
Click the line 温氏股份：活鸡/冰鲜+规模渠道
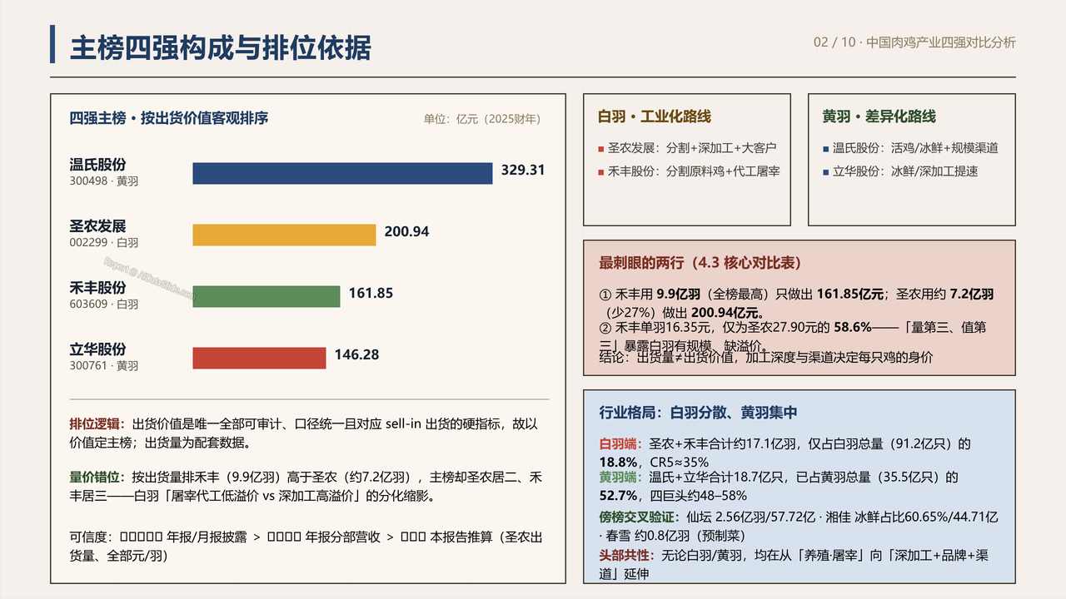[915, 148]
